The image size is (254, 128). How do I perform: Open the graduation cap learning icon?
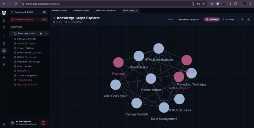4,57
